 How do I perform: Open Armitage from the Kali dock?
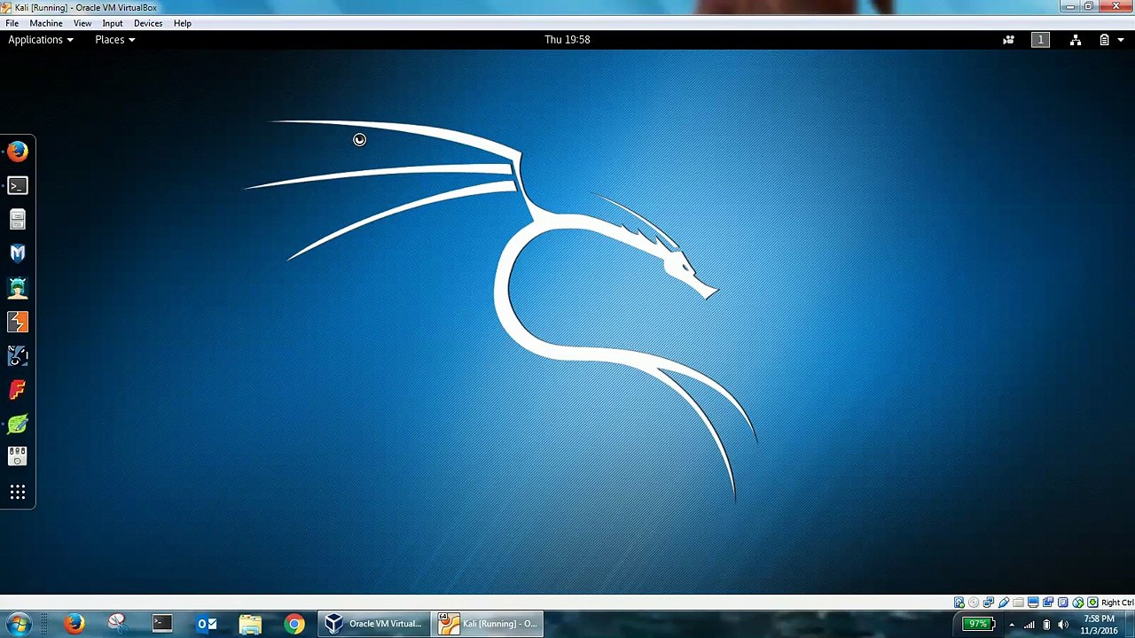click(18, 287)
